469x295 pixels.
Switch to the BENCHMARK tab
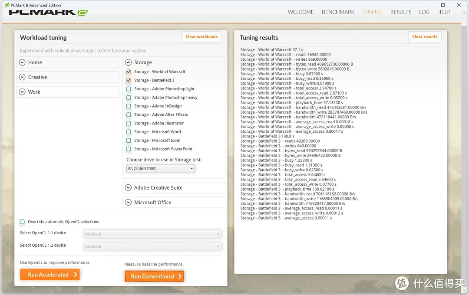point(338,12)
